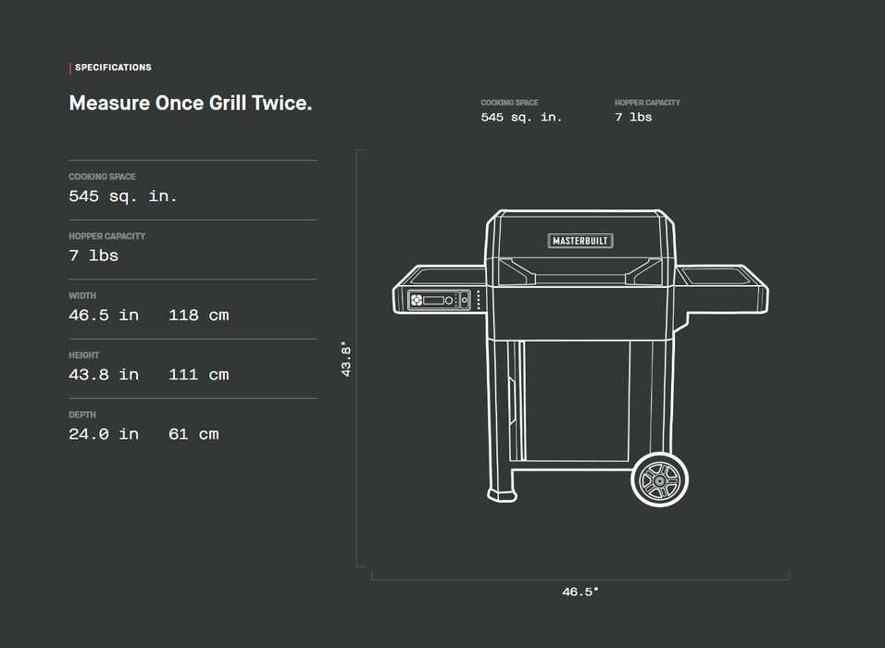
Task: Select the 545 sq. in. value in left list
Action: click(123, 196)
